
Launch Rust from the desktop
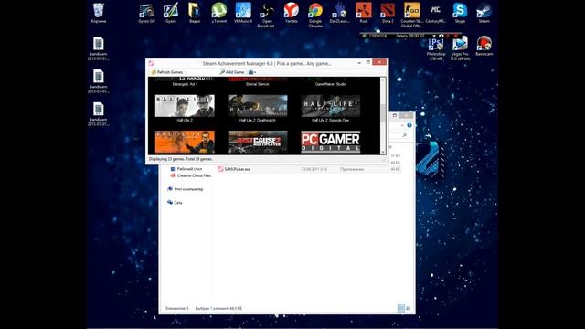coord(364,13)
